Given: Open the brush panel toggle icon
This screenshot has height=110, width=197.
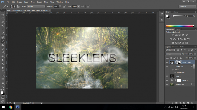Looking at the screenshot, I should [x=18, y=6].
